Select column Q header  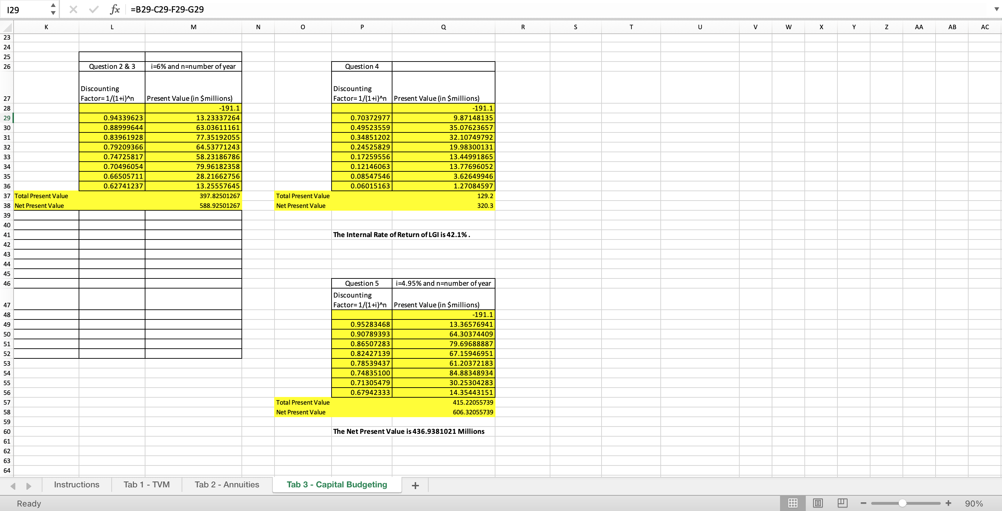pos(444,27)
